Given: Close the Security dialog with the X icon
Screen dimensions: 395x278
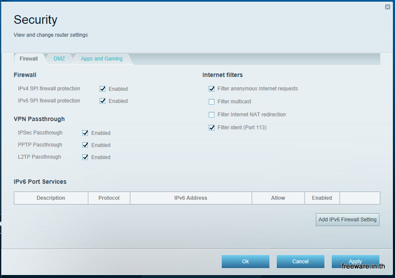Looking at the screenshot, I should (388, 7).
